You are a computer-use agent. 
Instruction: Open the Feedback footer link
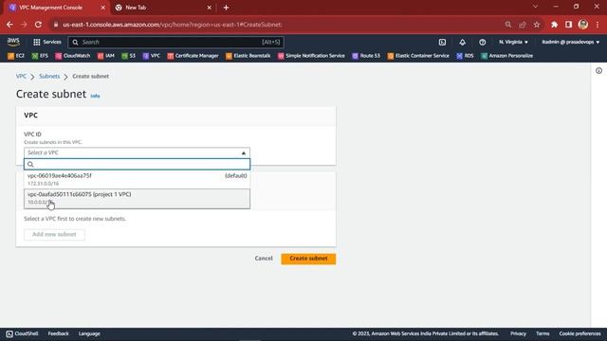(x=58, y=333)
